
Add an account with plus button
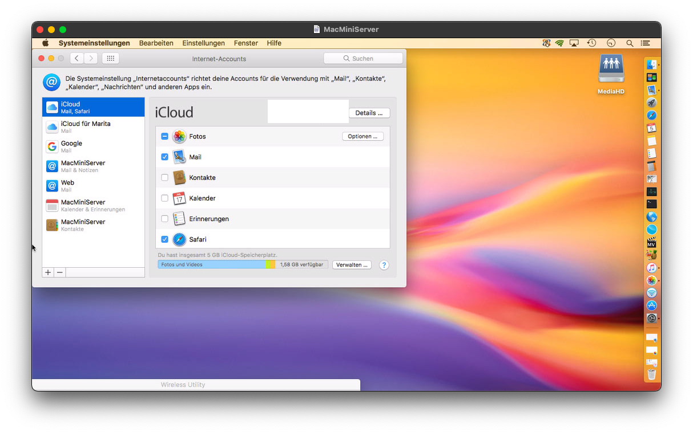click(48, 272)
